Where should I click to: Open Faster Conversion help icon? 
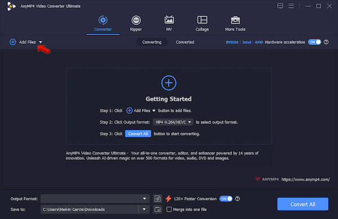tap(237, 199)
